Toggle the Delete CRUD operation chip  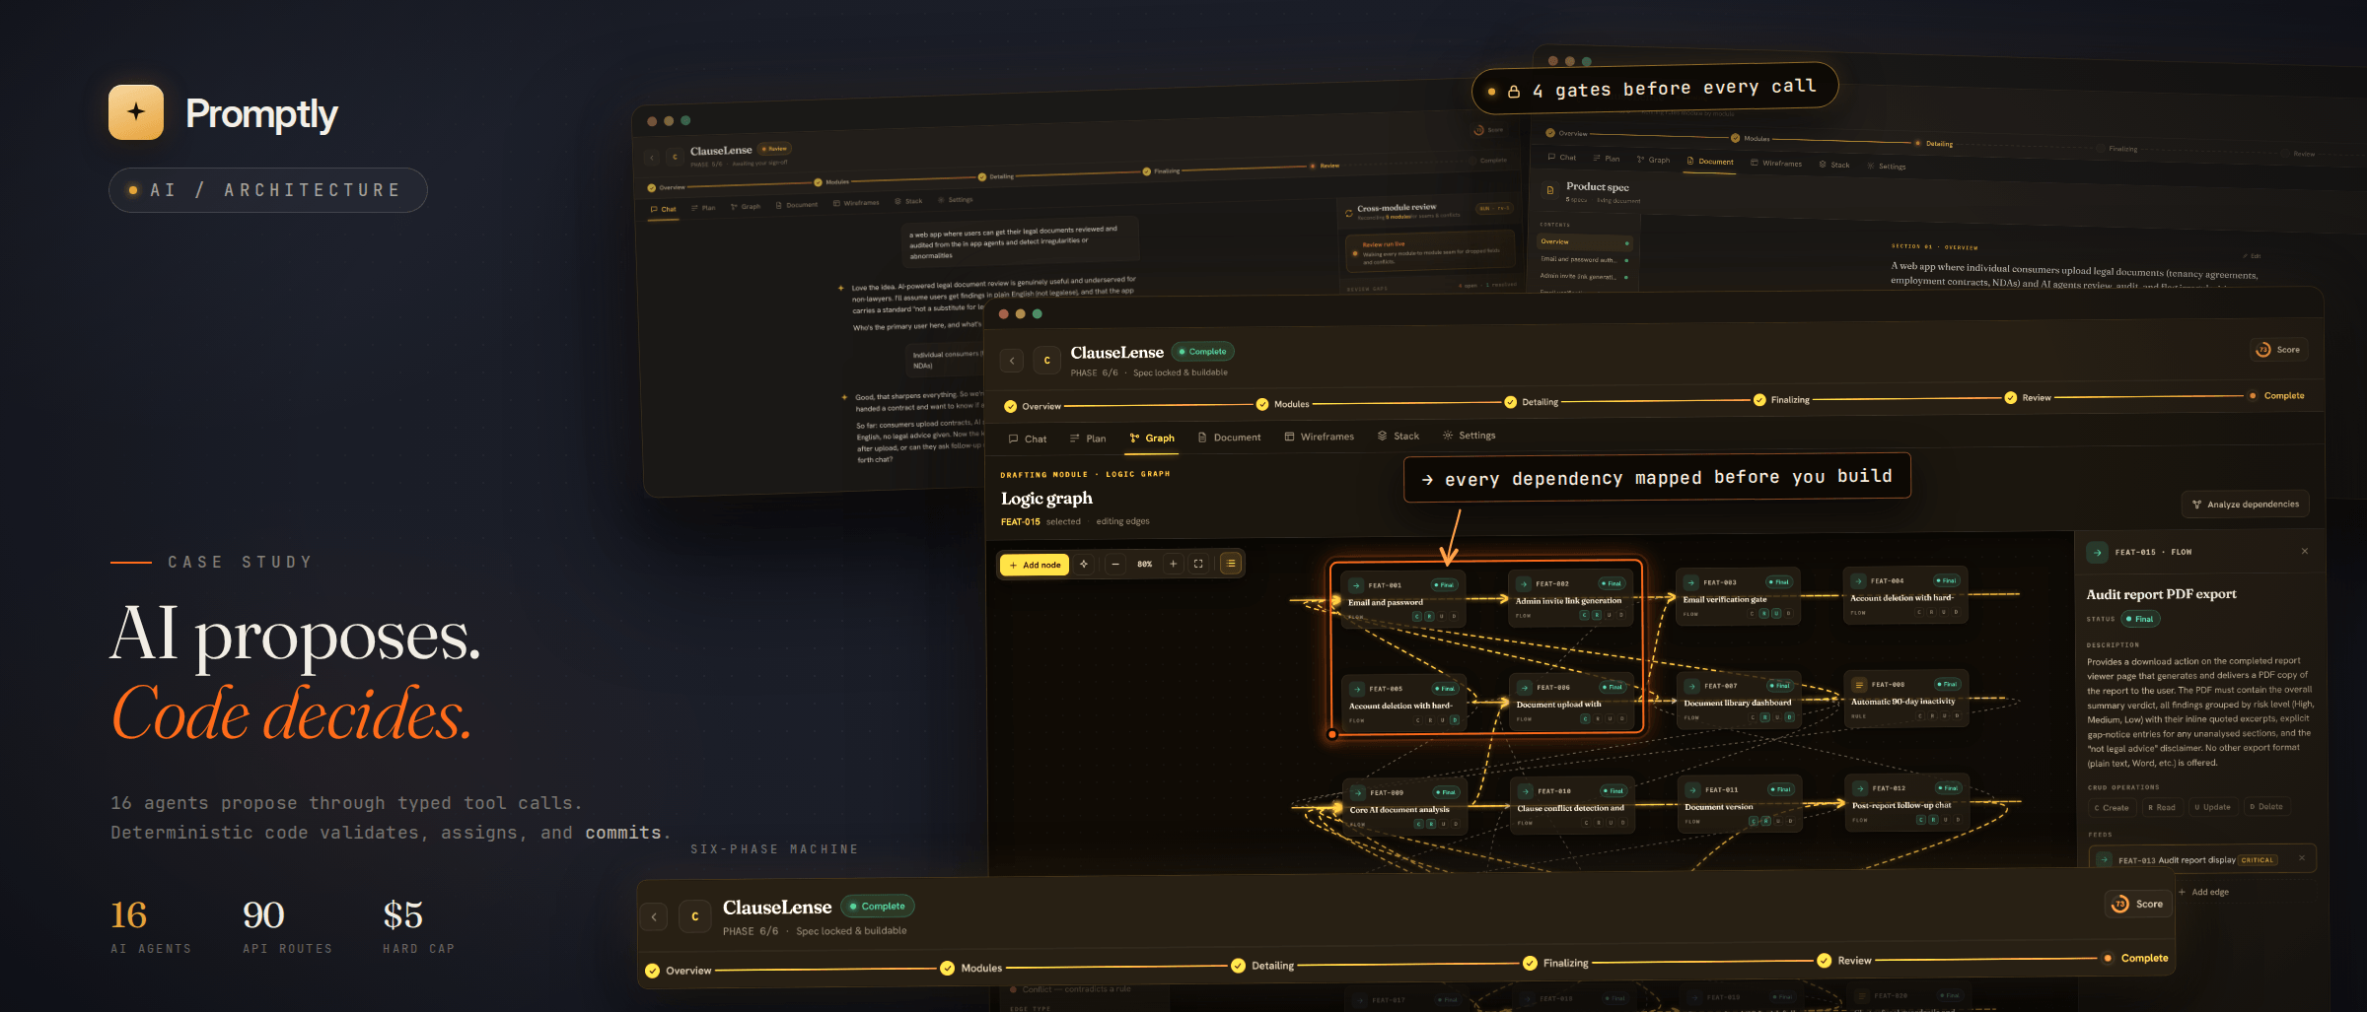tap(2266, 807)
